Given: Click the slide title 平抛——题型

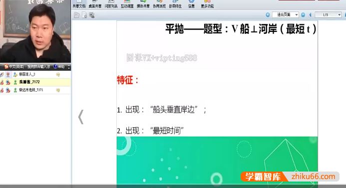Looking at the screenshot, I should [193, 29].
